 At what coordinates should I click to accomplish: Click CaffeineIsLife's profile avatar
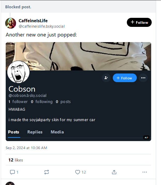tap(11, 23)
